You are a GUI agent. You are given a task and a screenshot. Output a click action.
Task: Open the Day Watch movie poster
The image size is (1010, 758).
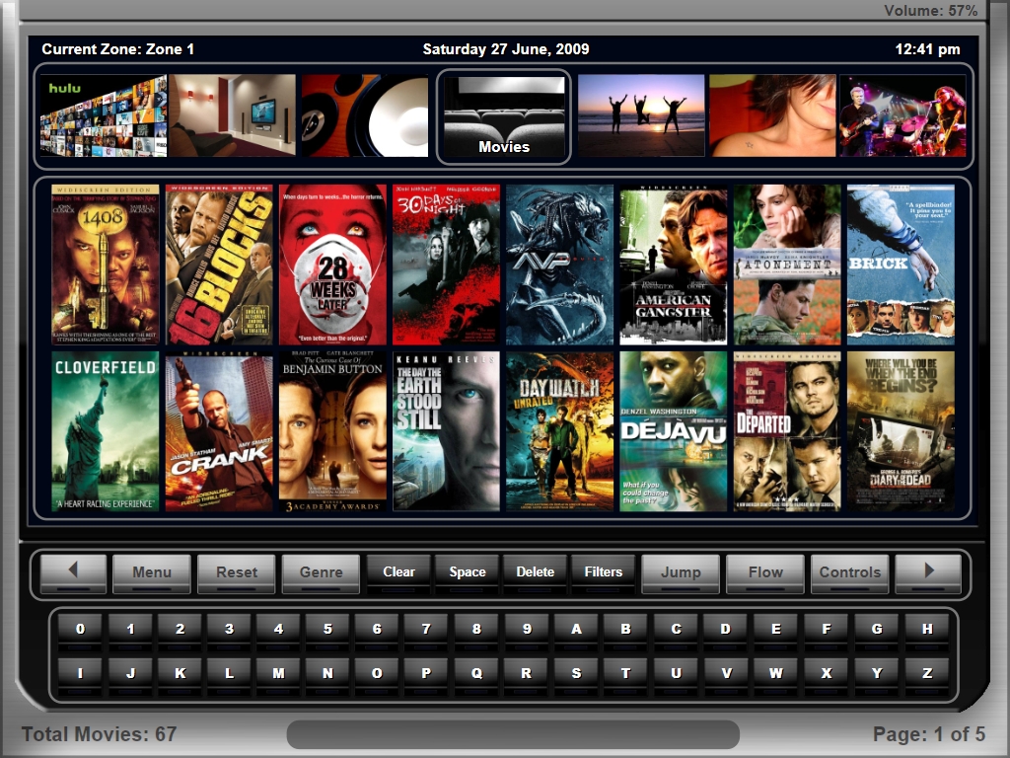point(560,431)
